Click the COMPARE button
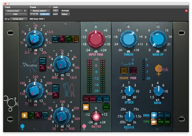This screenshot has height=136, width=192. tap(45, 14)
